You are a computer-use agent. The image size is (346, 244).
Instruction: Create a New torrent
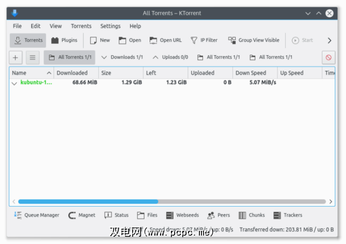point(100,41)
